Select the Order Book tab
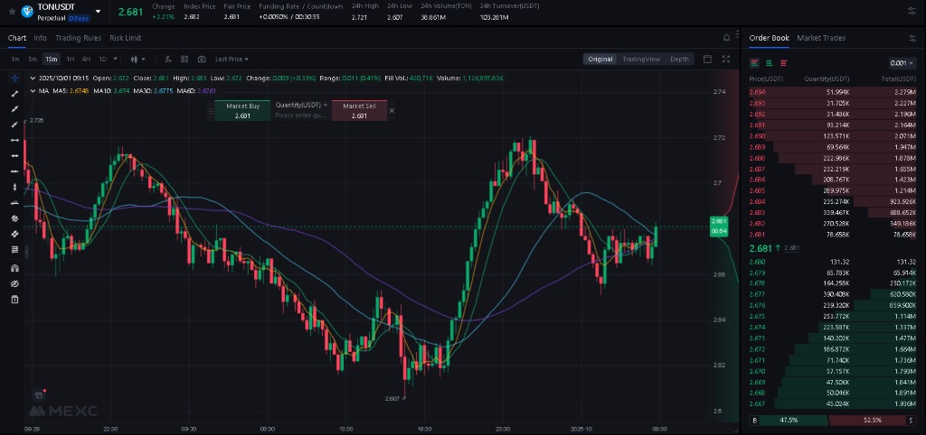The height and width of the screenshot is (435, 926). pyautogui.click(x=769, y=38)
